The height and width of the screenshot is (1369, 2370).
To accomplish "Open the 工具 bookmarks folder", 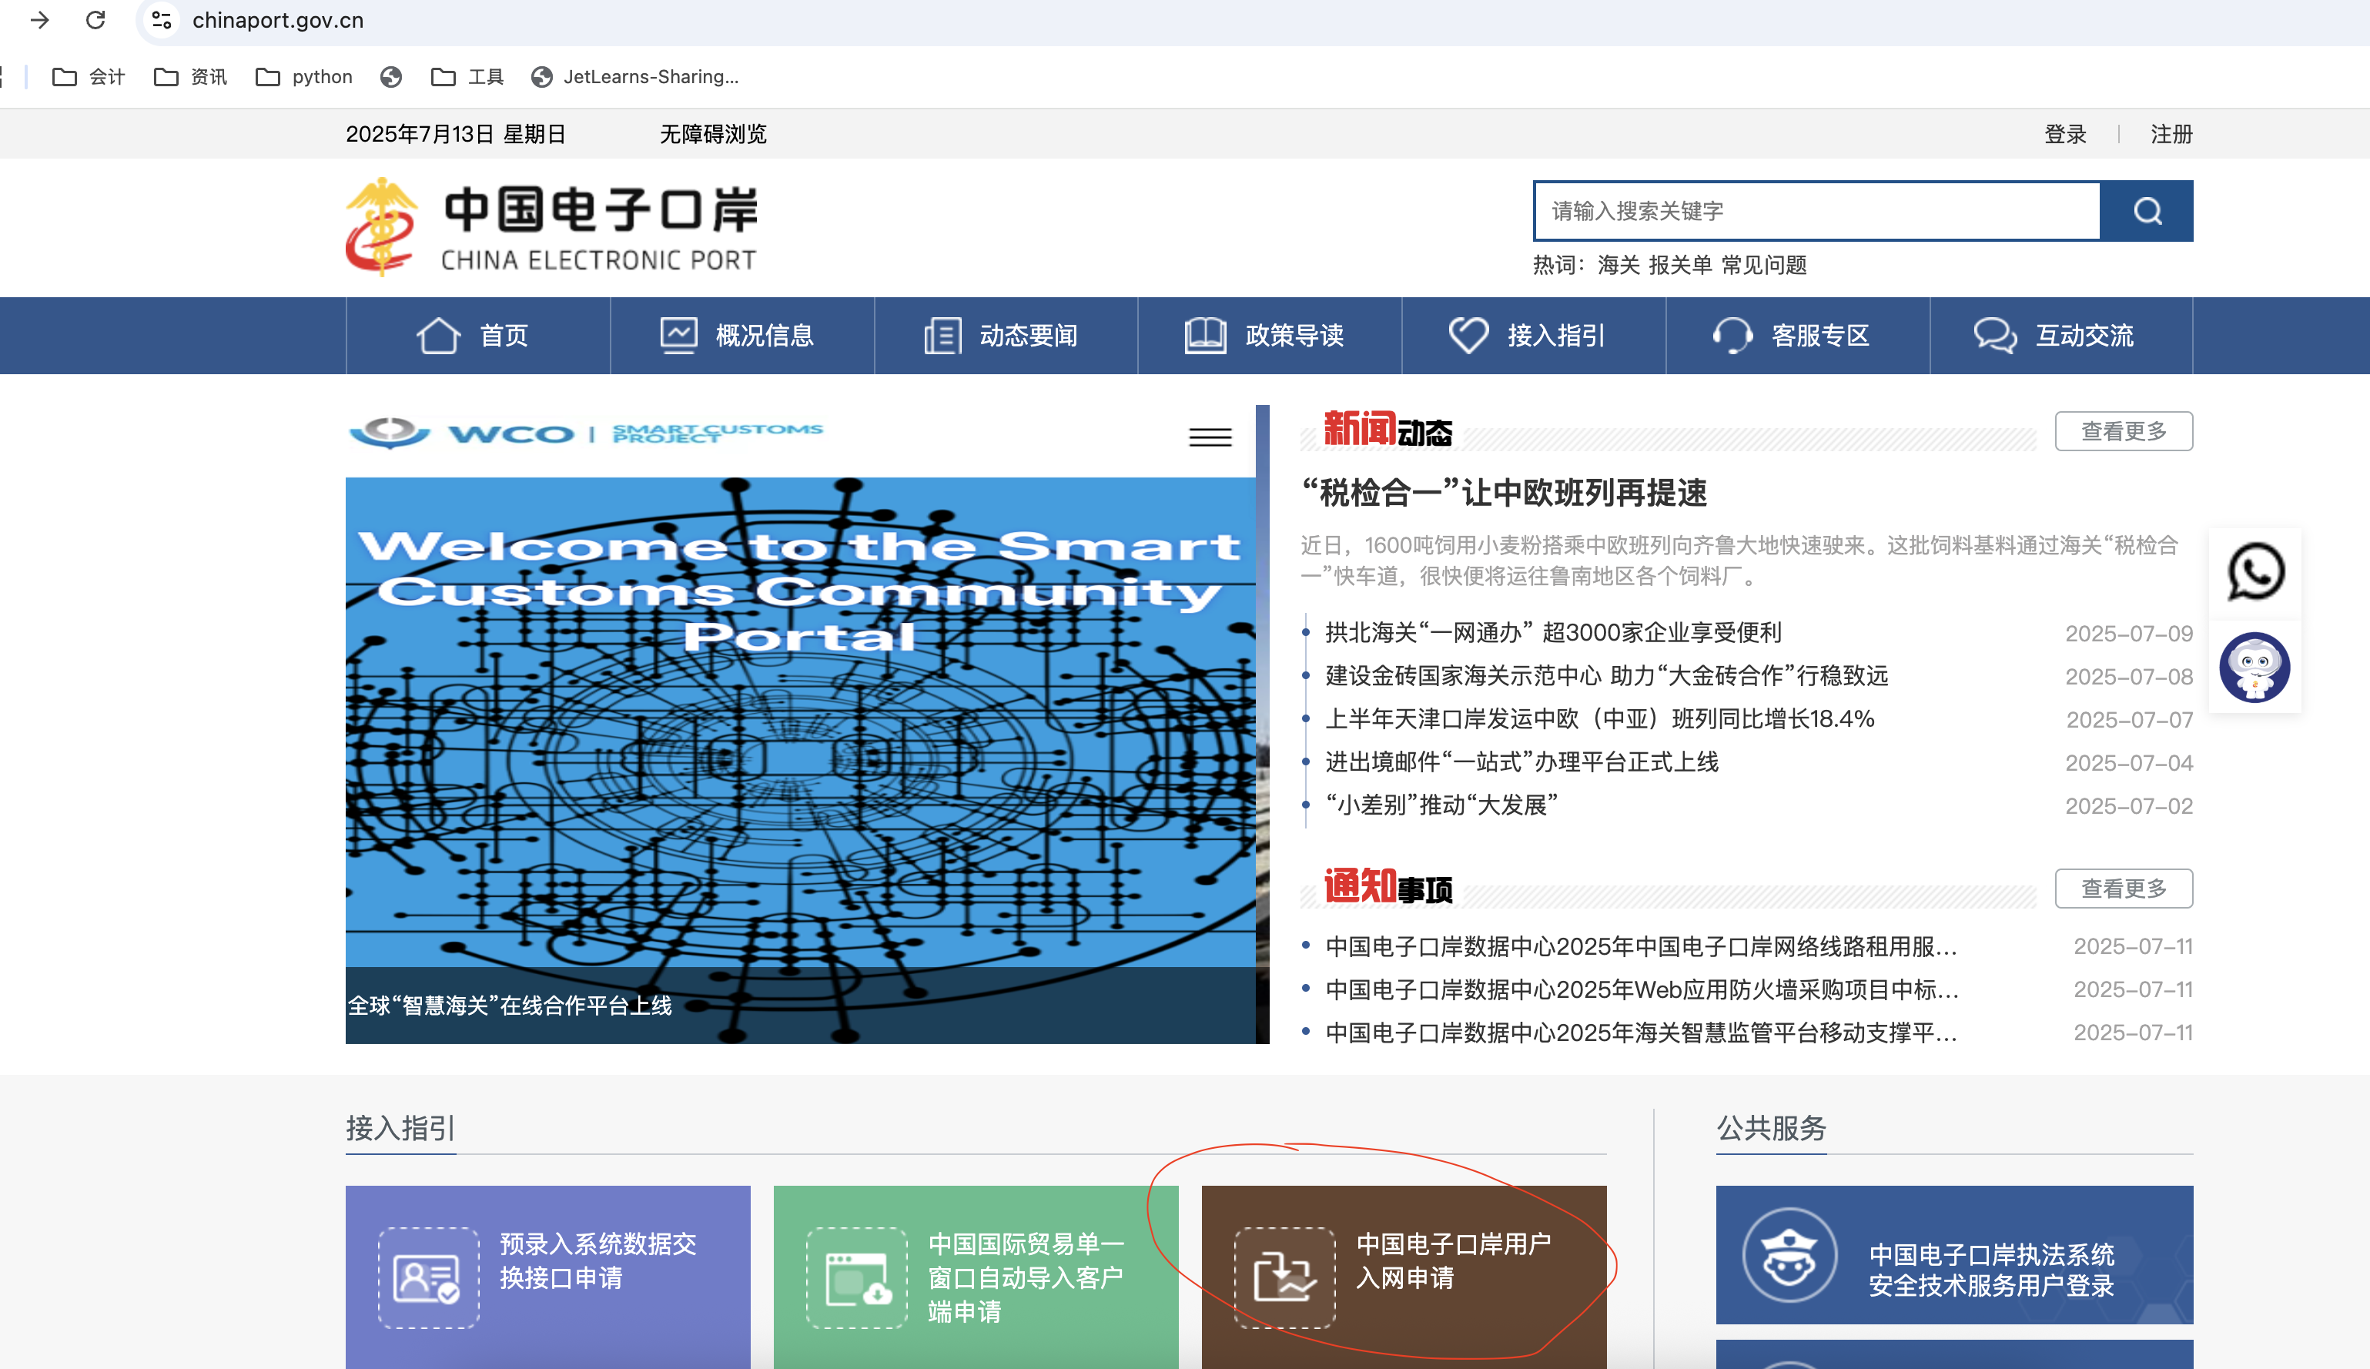I will [x=470, y=76].
